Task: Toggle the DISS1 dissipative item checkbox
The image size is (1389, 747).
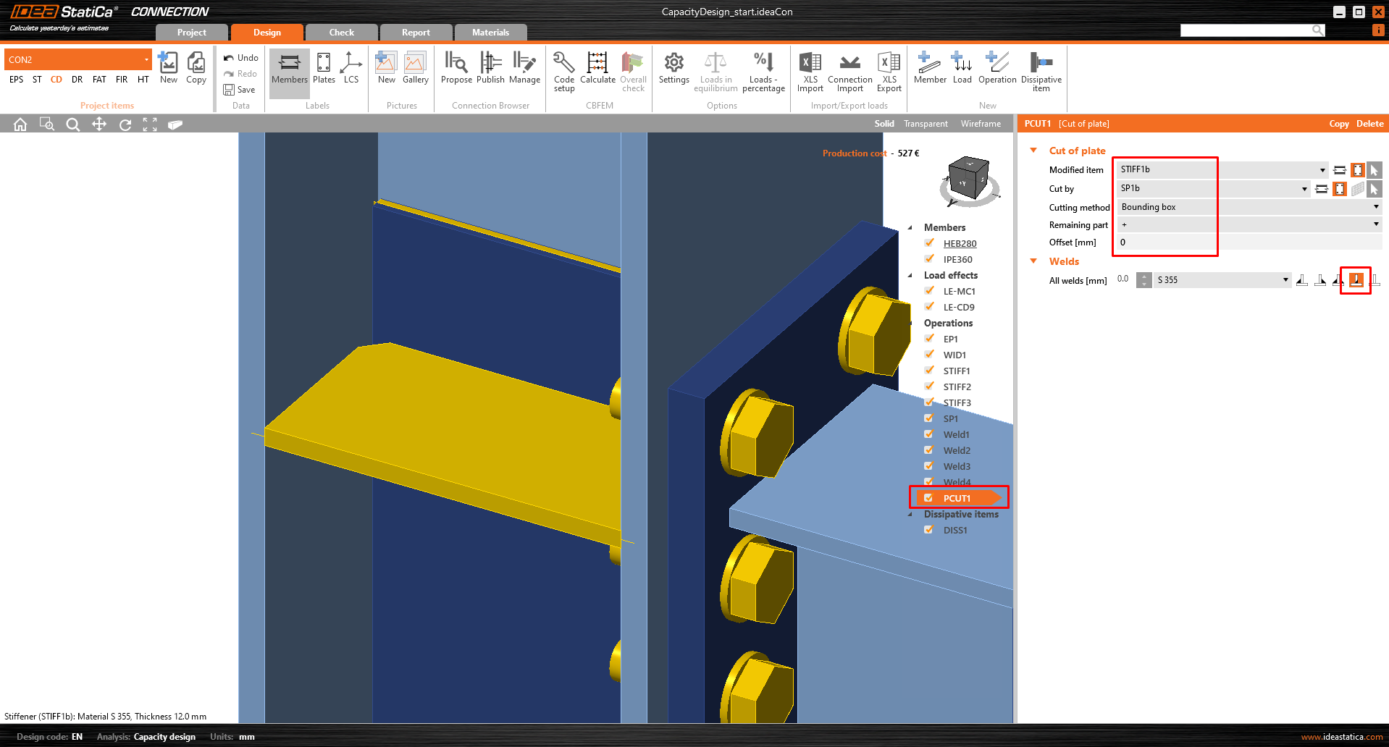Action: click(929, 530)
